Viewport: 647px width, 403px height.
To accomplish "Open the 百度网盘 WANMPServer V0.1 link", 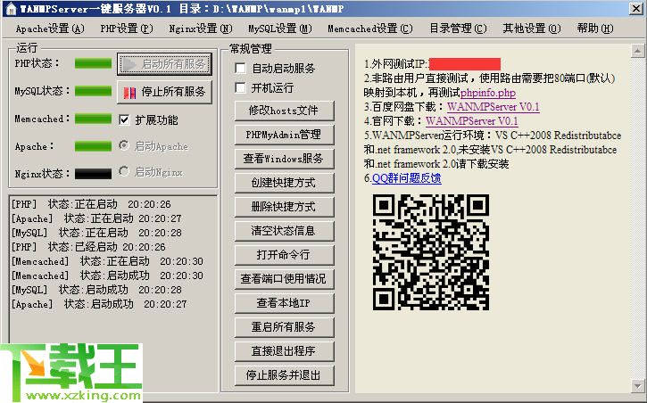I will (494, 107).
